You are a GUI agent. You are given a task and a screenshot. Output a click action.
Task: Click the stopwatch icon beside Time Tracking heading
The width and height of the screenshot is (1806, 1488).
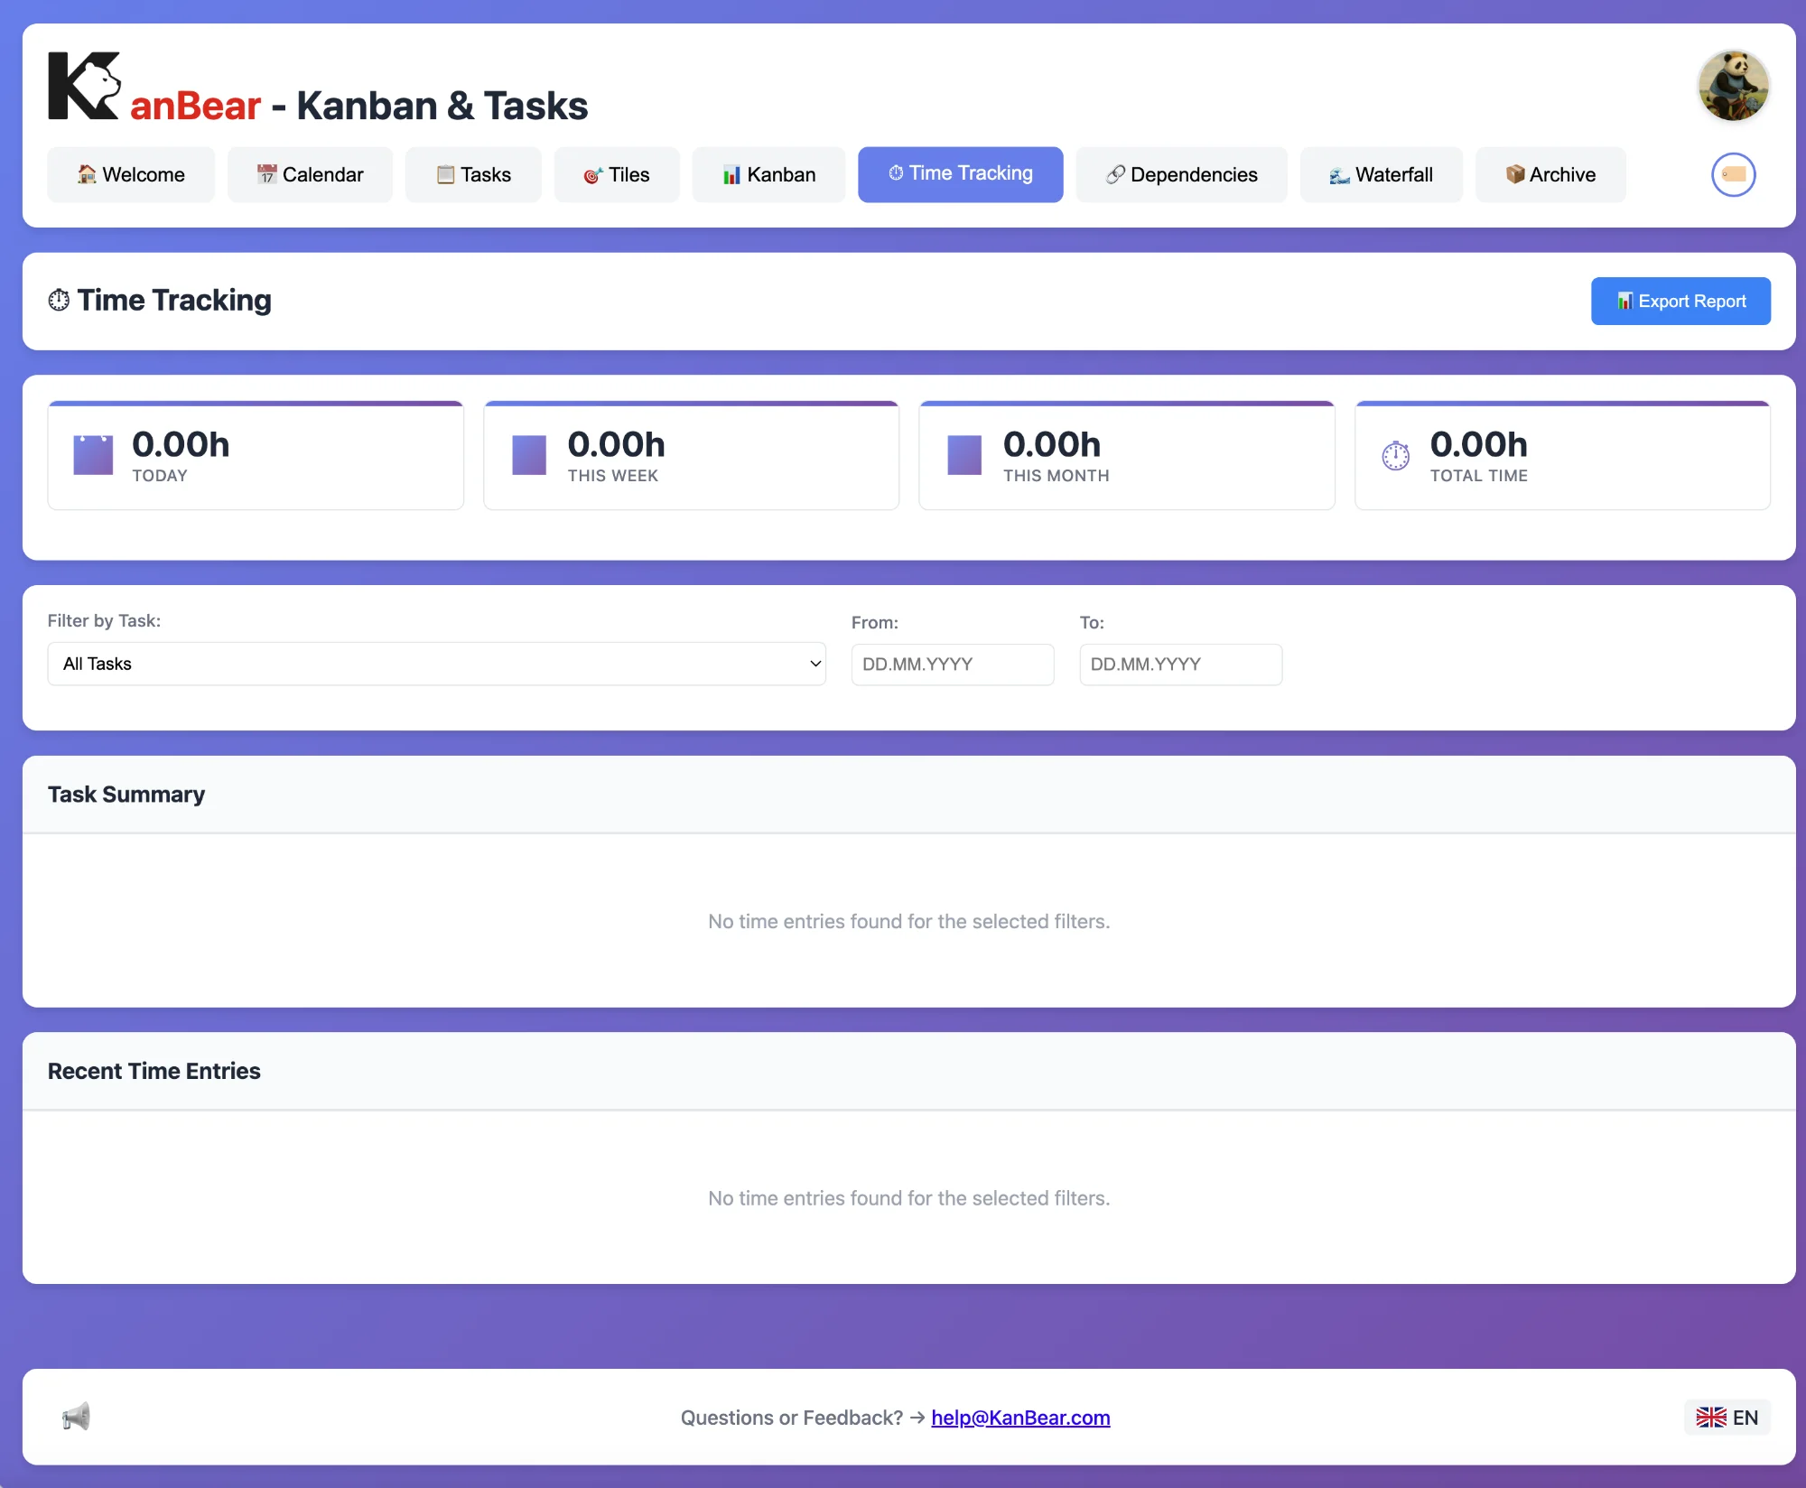[x=59, y=300]
